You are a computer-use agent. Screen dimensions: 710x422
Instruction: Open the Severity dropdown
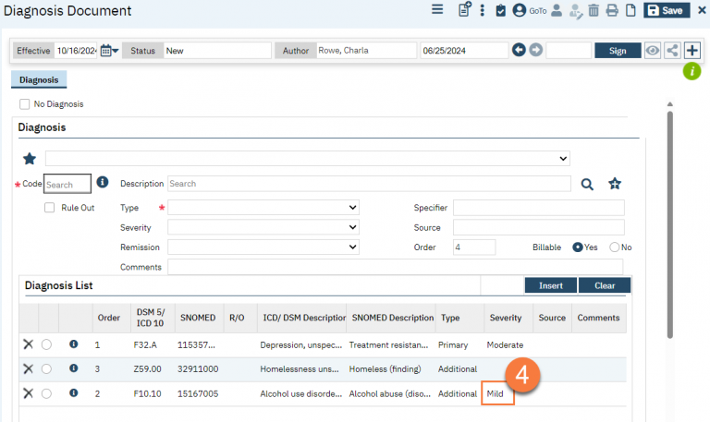tap(263, 227)
